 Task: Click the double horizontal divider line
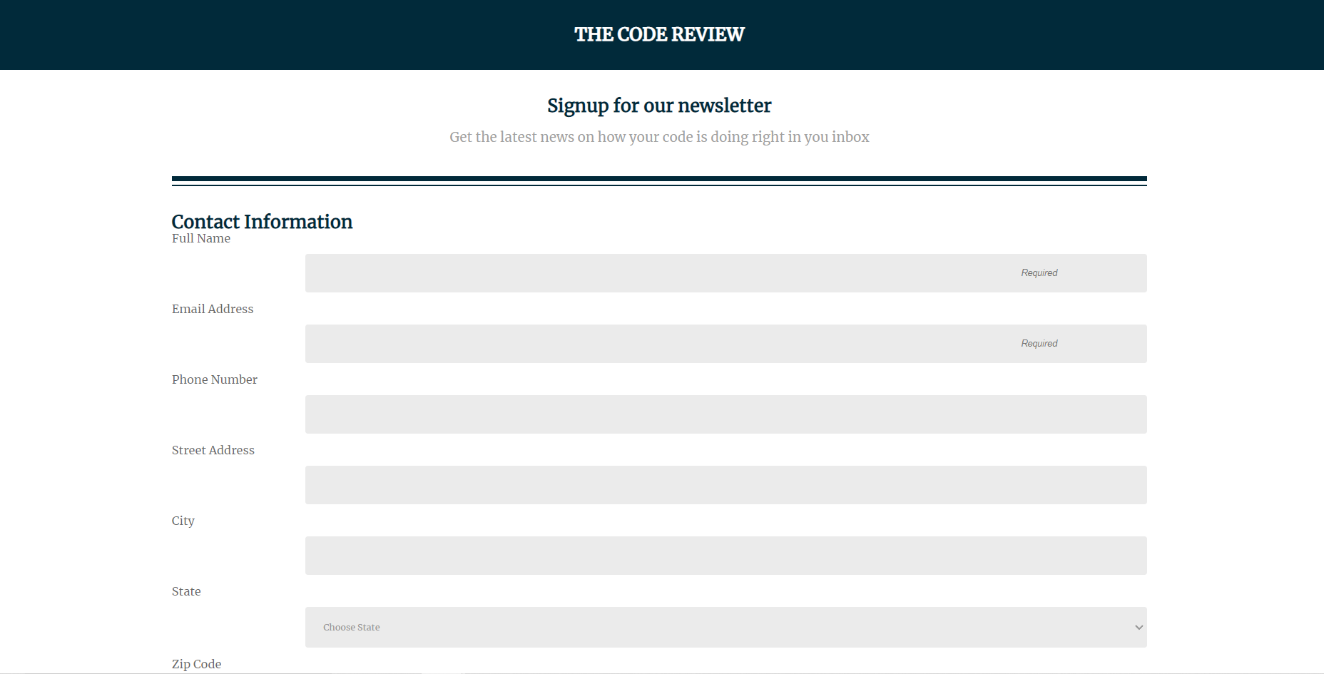[x=659, y=181]
